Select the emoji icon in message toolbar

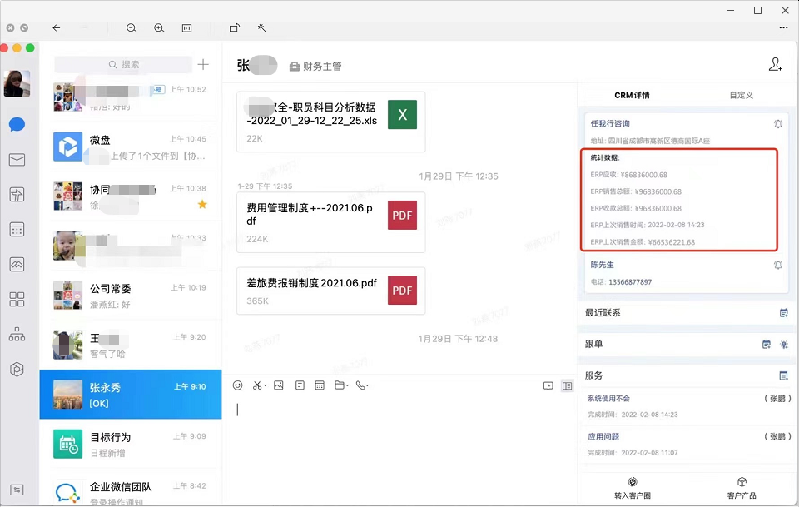pyautogui.click(x=237, y=385)
